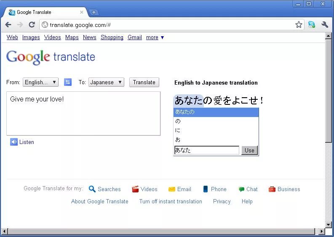
Task: Open the Business footer link
Action: 289,189
